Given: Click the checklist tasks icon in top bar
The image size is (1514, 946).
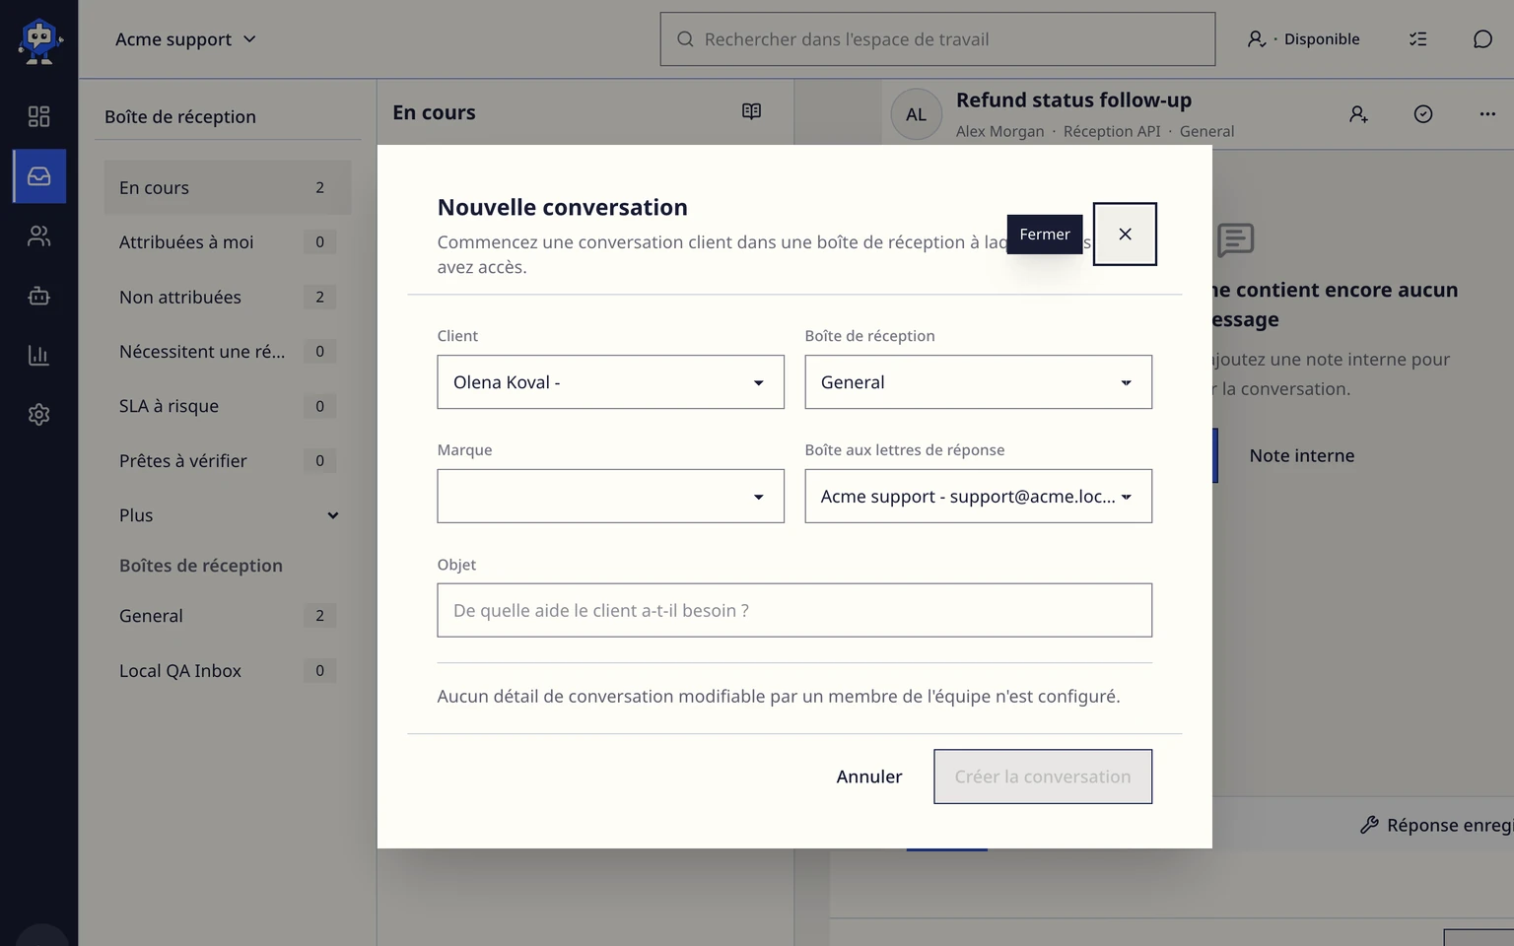Looking at the screenshot, I should pos(1417,39).
